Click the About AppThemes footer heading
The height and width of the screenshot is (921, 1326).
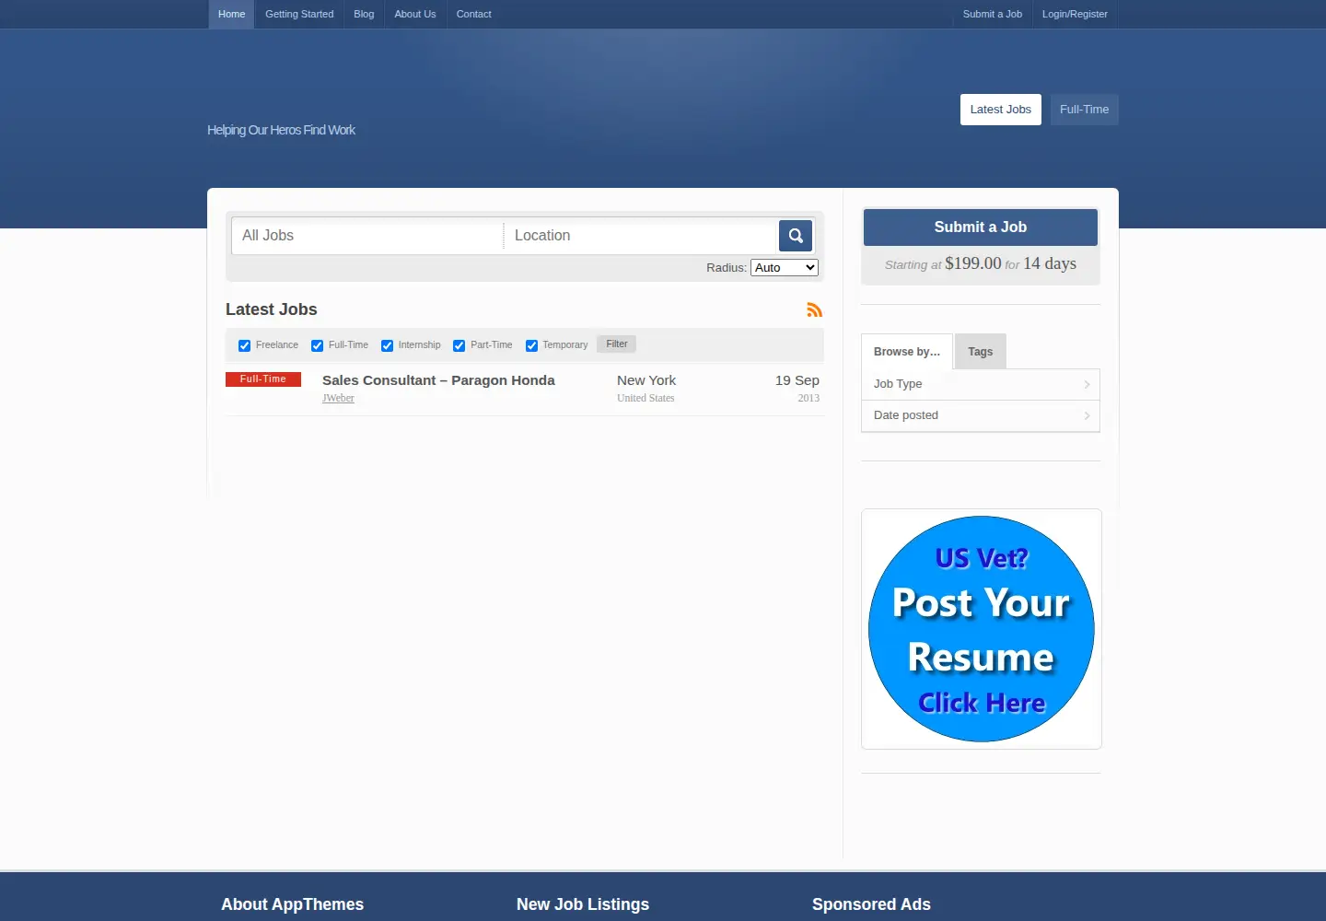tap(292, 904)
